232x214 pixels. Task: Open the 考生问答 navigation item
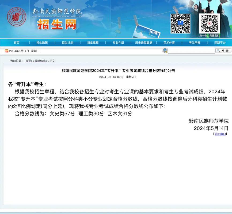(x=194, y=42)
